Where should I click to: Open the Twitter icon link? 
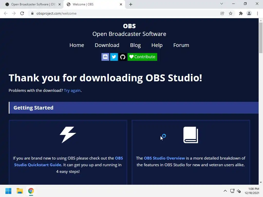click(114, 57)
